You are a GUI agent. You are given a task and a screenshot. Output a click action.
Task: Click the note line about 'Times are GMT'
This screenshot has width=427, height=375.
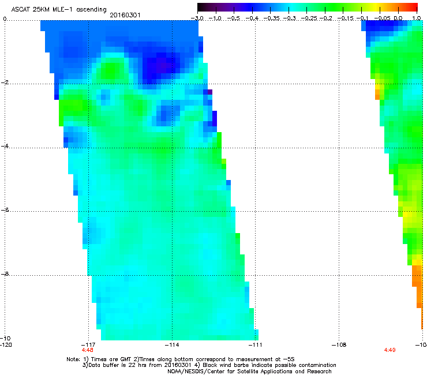pyautogui.click(x=181, y=359)
